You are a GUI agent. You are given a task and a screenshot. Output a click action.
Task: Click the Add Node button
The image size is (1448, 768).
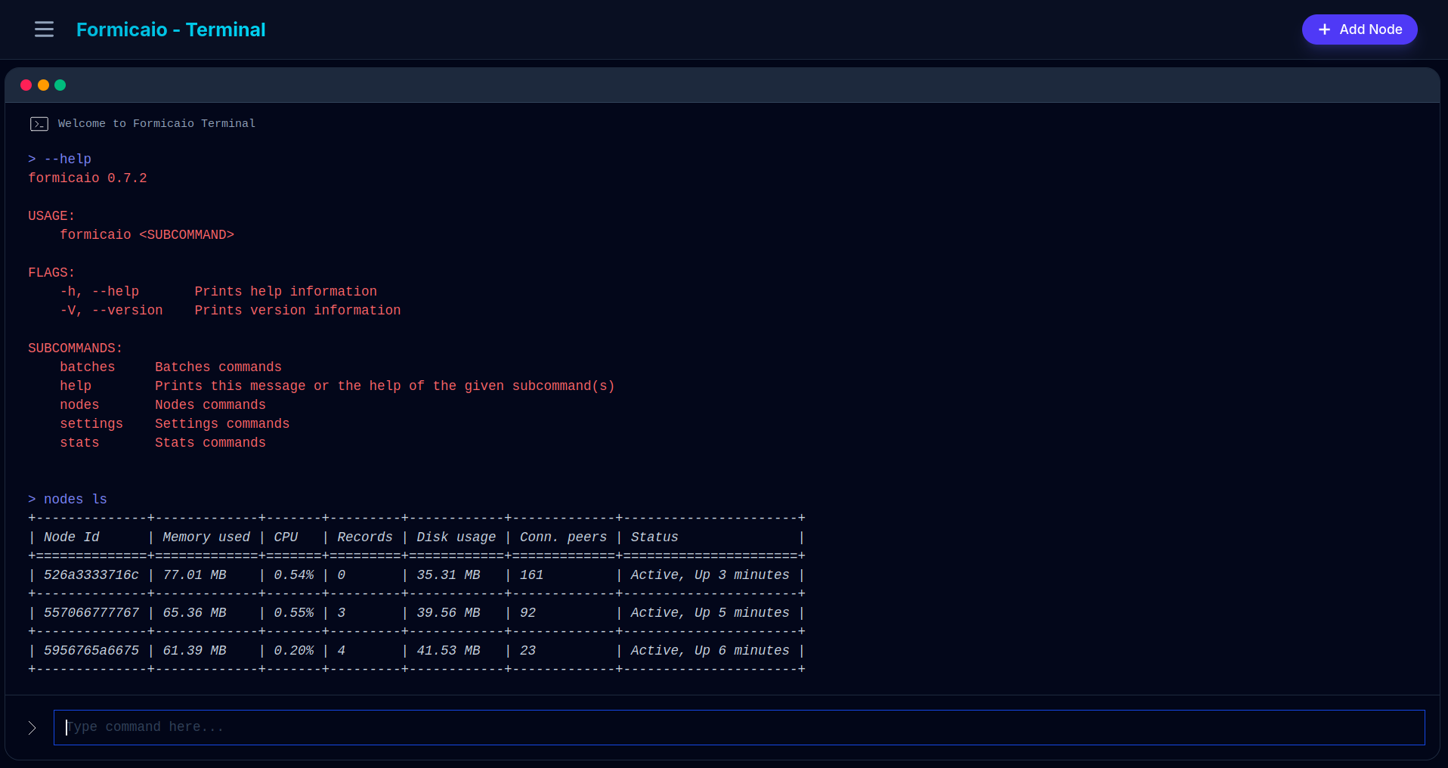(1360, 29)
